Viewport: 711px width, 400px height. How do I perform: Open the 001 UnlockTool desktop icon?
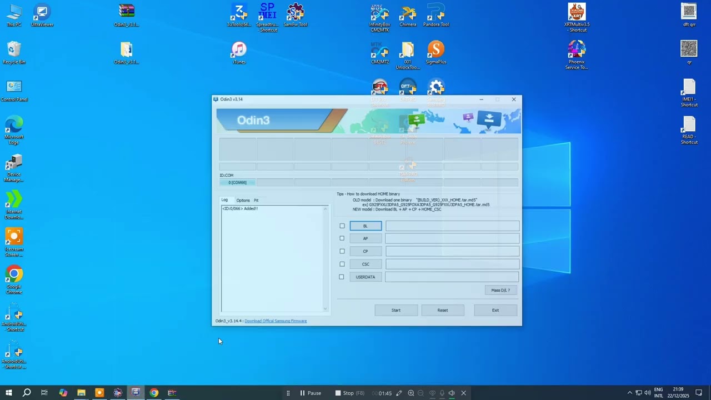point(408,55)
